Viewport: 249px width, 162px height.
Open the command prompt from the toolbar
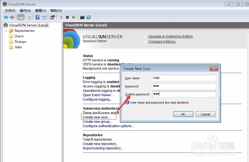pos(82,17)
